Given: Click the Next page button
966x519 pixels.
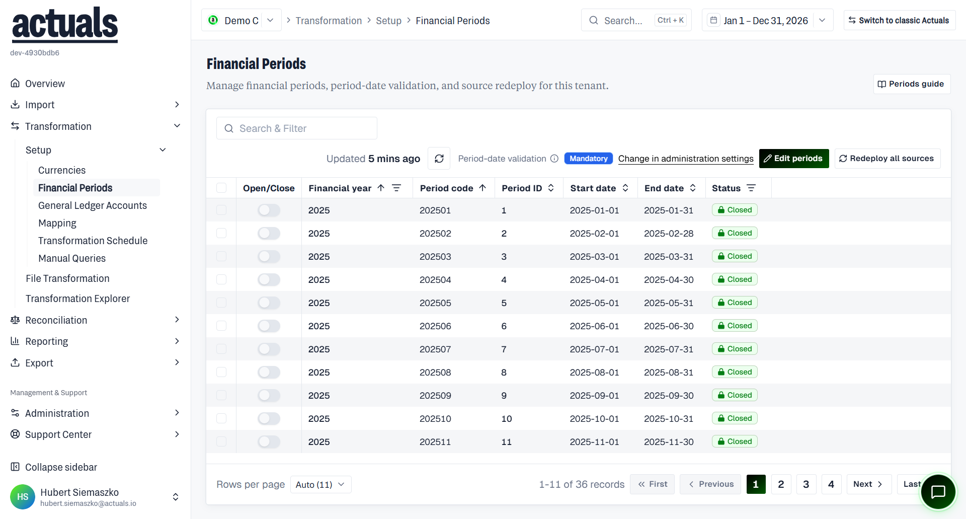Looking at the screenshot, I should 869,484.
